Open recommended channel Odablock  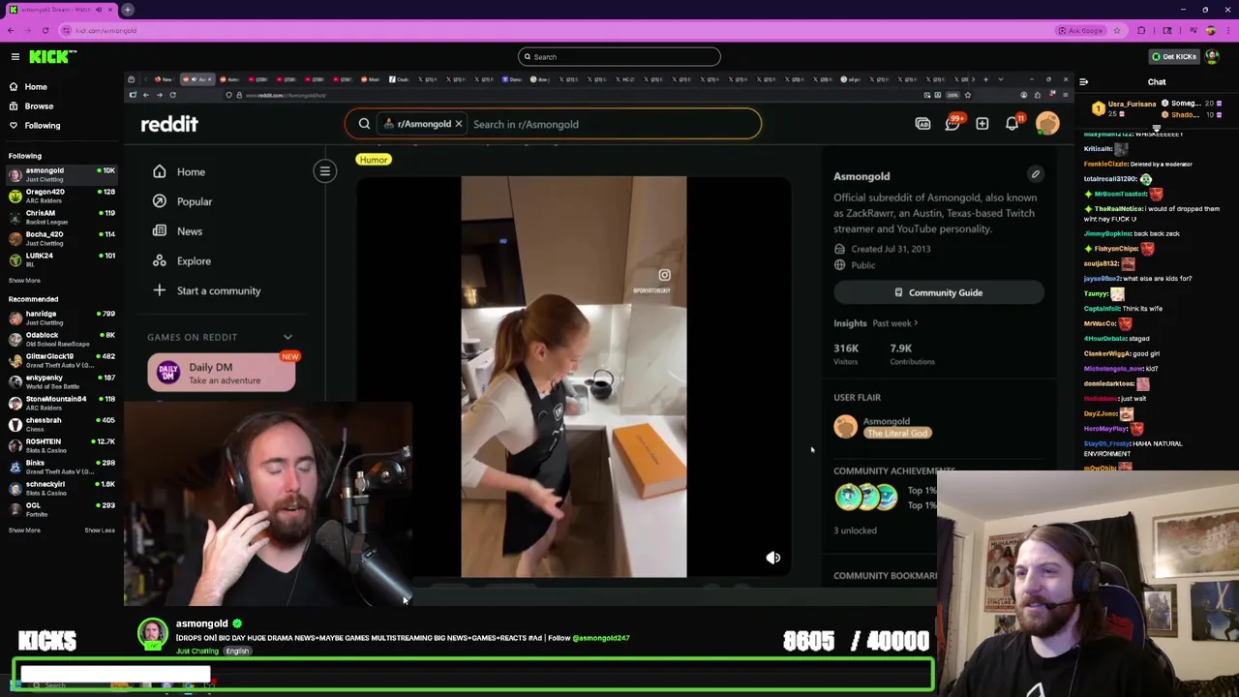[x=61, y=339]
